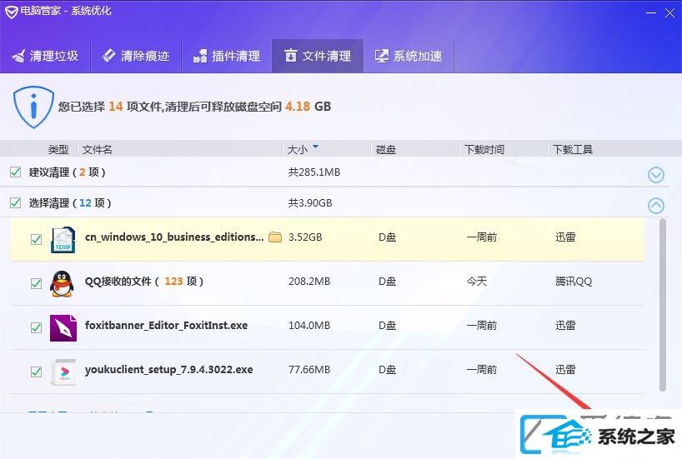Sort by 大小 column arrow

point(316,147)
